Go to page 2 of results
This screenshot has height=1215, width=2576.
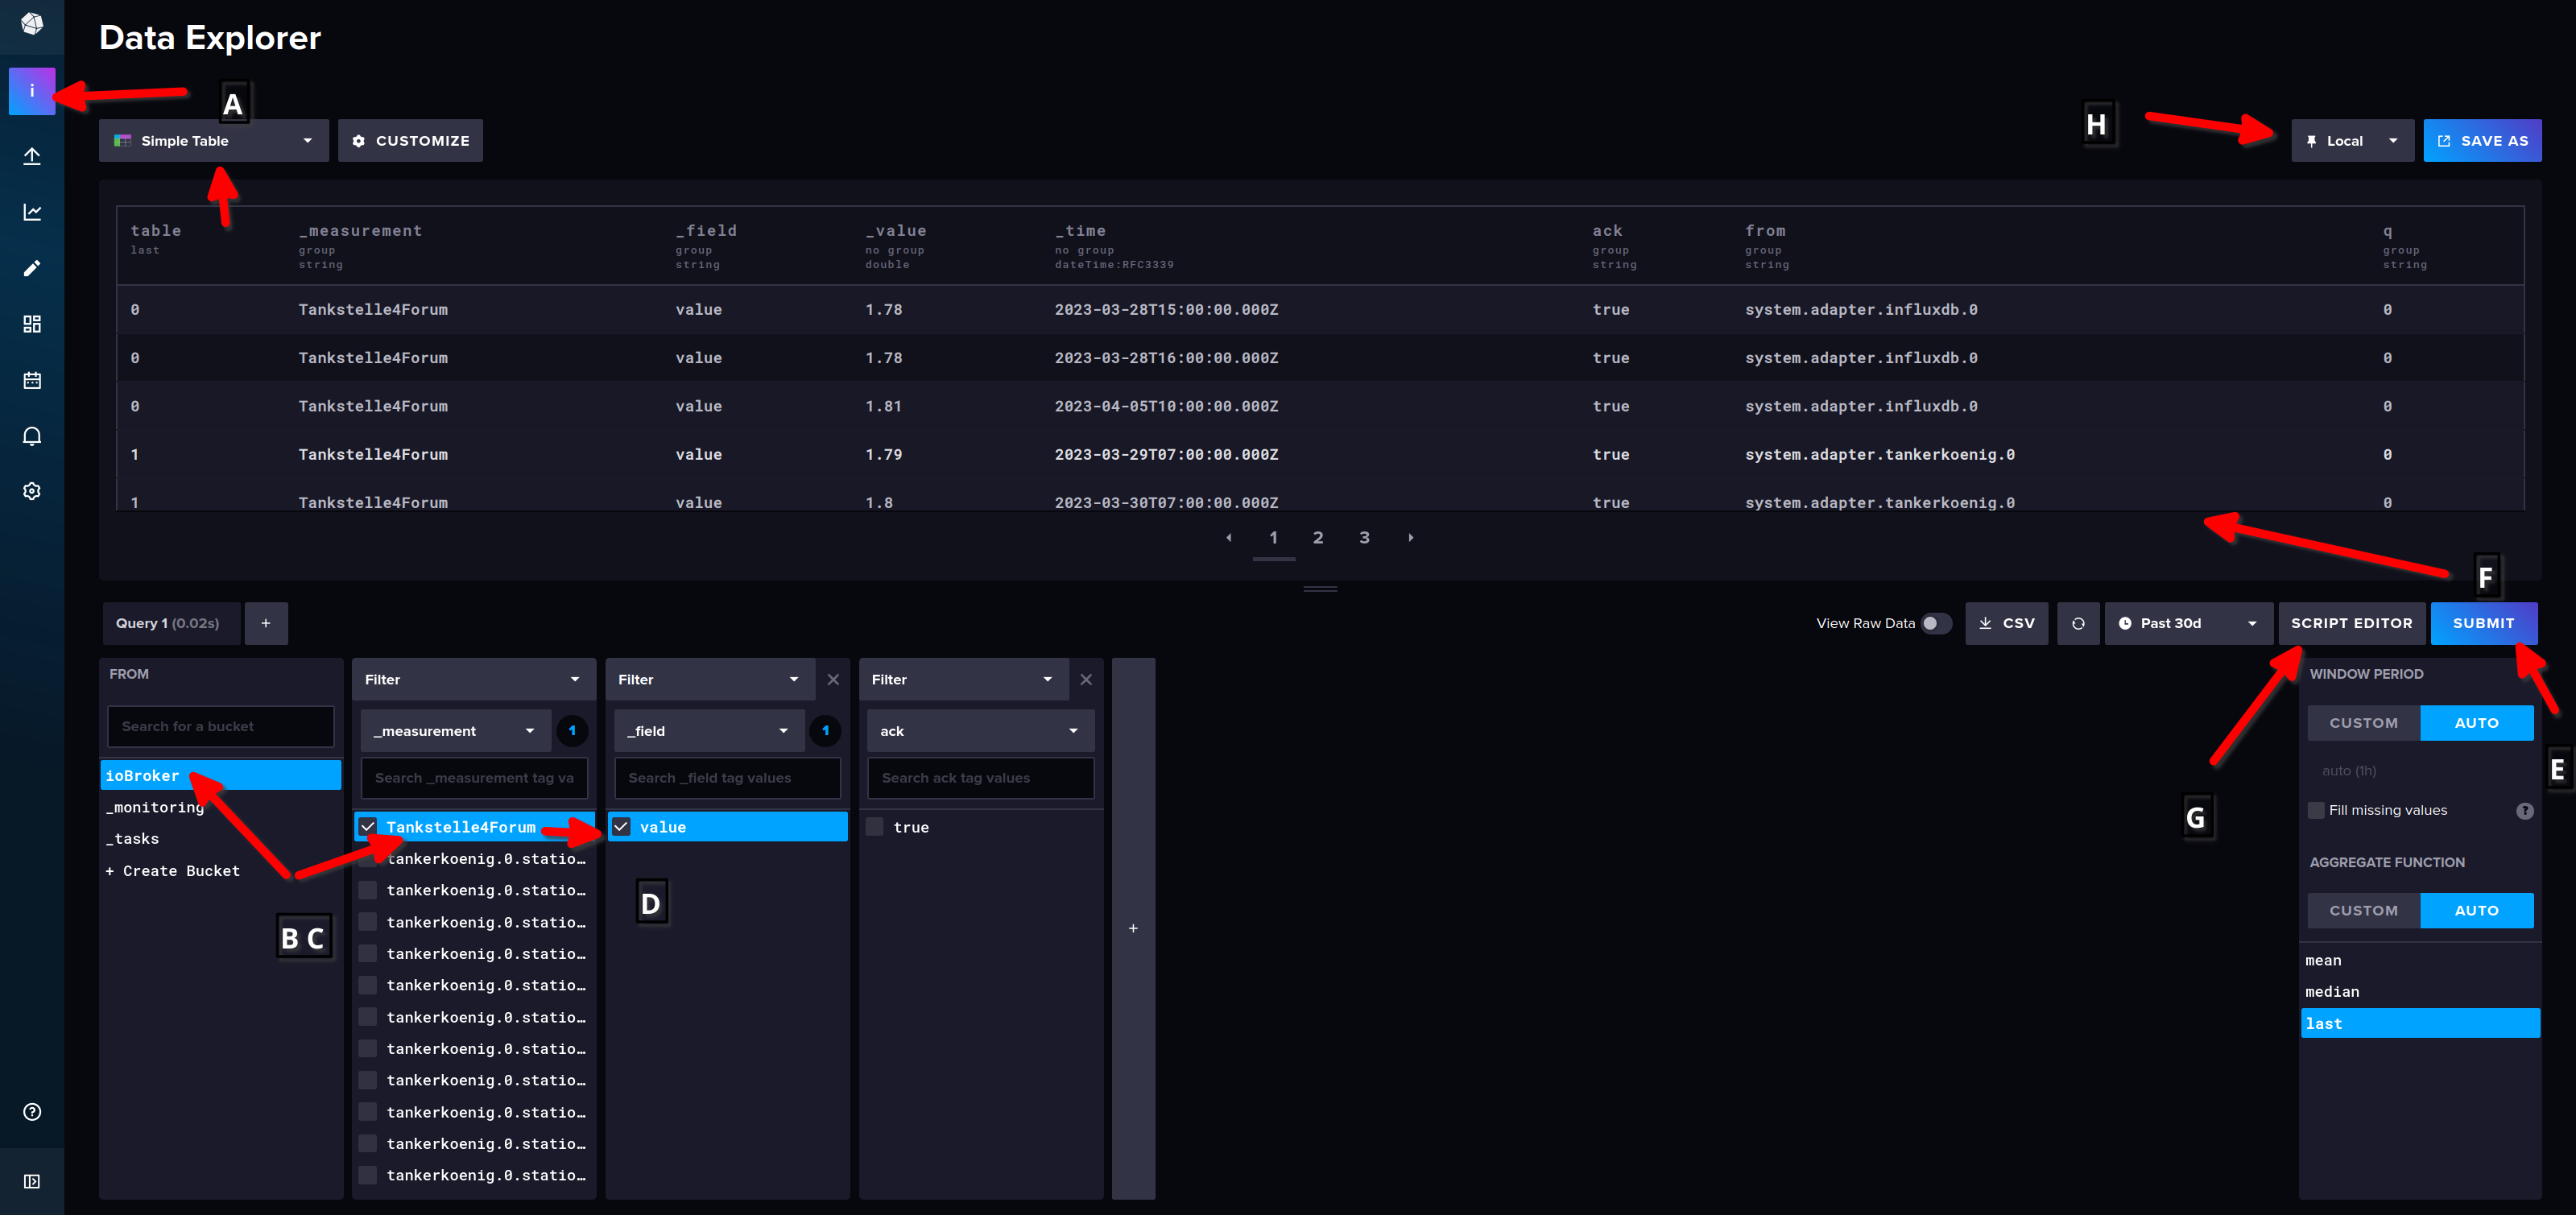(x=1318, y=538)
